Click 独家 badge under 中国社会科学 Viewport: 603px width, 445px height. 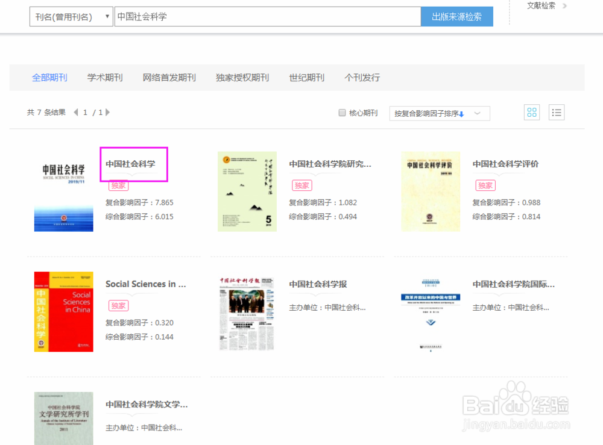coord(118,185)
